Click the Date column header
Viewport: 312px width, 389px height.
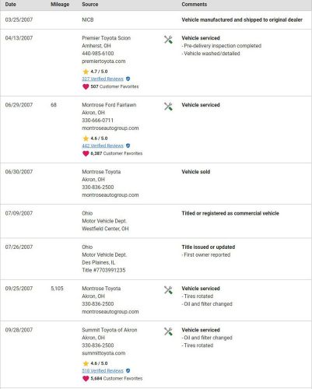(10, 5)
